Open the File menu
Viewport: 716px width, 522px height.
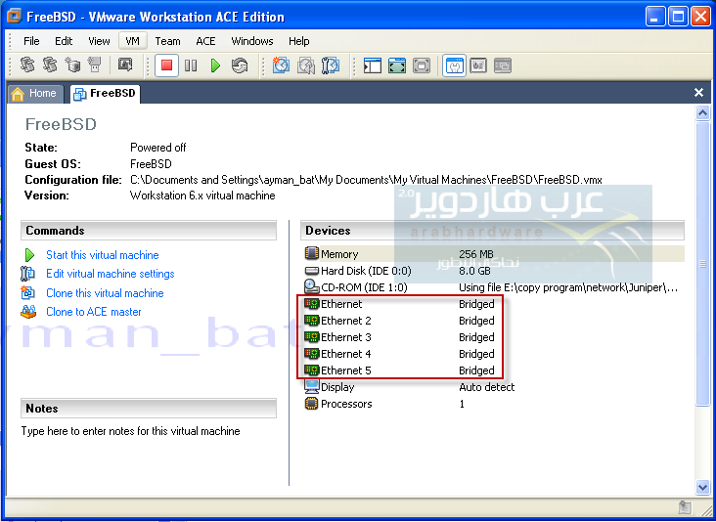31,41
